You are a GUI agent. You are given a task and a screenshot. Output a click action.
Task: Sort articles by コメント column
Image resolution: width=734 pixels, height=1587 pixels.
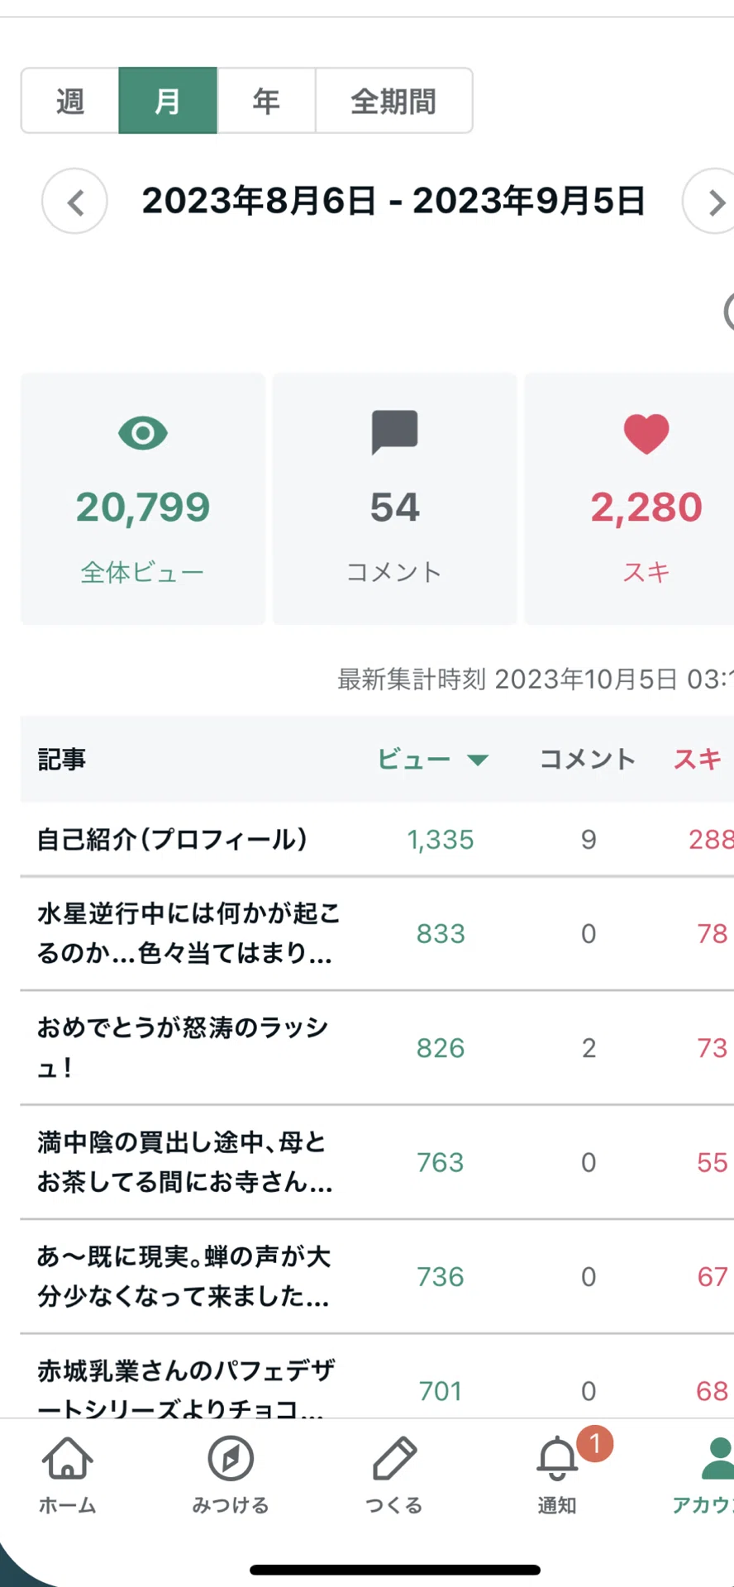coord(588,759)
